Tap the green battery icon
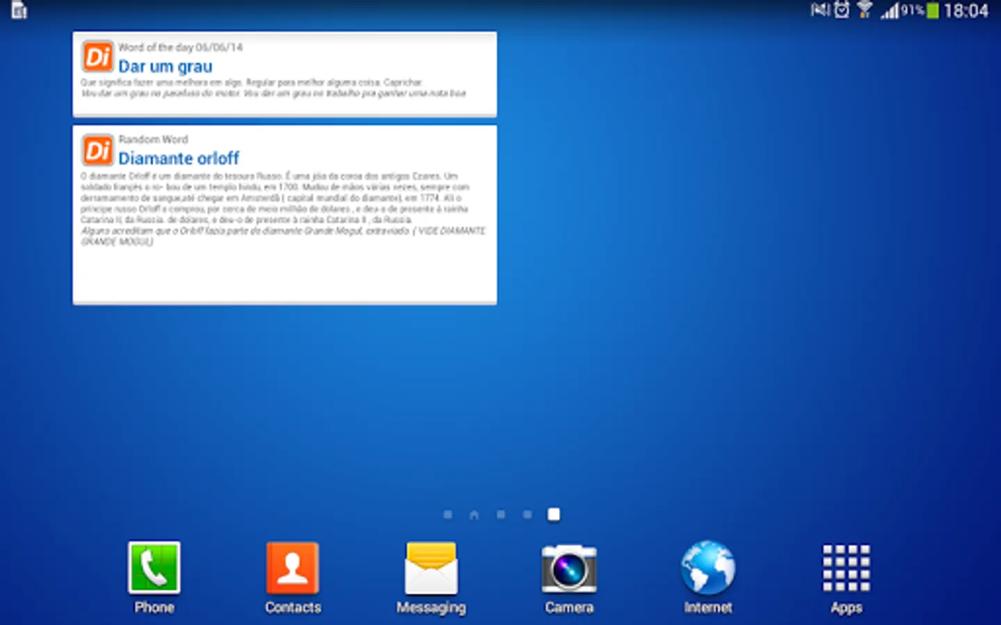This screenshot has height=625, width=1001. point(933,10)
